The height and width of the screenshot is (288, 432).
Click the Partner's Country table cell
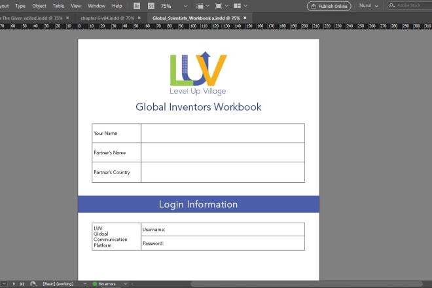click(117, 172)
